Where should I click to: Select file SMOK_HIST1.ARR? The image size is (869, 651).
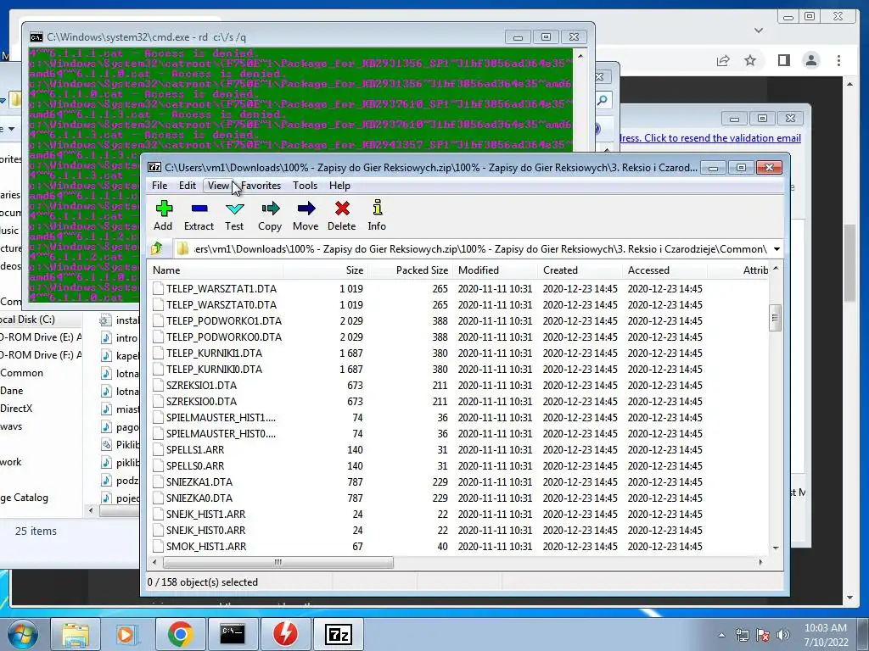(206, 546)
